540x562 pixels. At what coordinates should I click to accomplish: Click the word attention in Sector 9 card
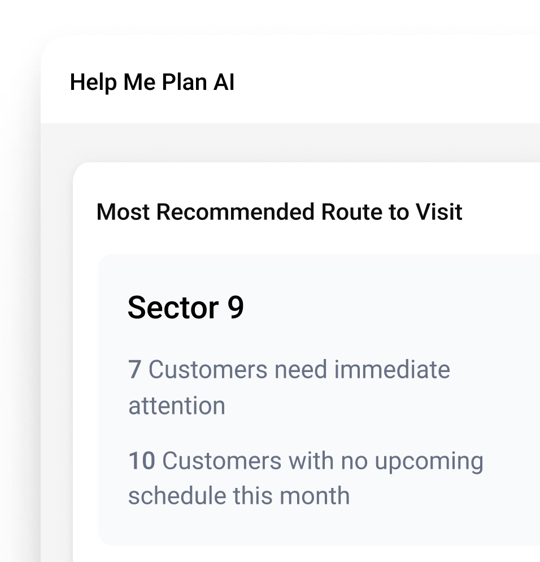pyautogui.click(x=177, y=405)
